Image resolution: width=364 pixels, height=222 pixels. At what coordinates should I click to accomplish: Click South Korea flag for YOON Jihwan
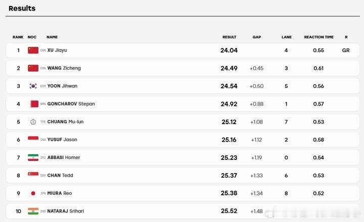(x=33, y=86)
